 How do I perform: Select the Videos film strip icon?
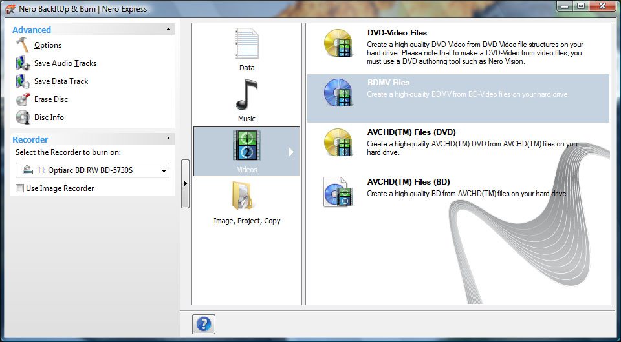pyautogui.click(x=246, y=146)
